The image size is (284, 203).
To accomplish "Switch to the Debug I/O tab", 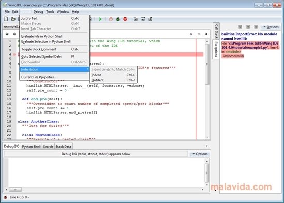I will [x=11, y=146].
